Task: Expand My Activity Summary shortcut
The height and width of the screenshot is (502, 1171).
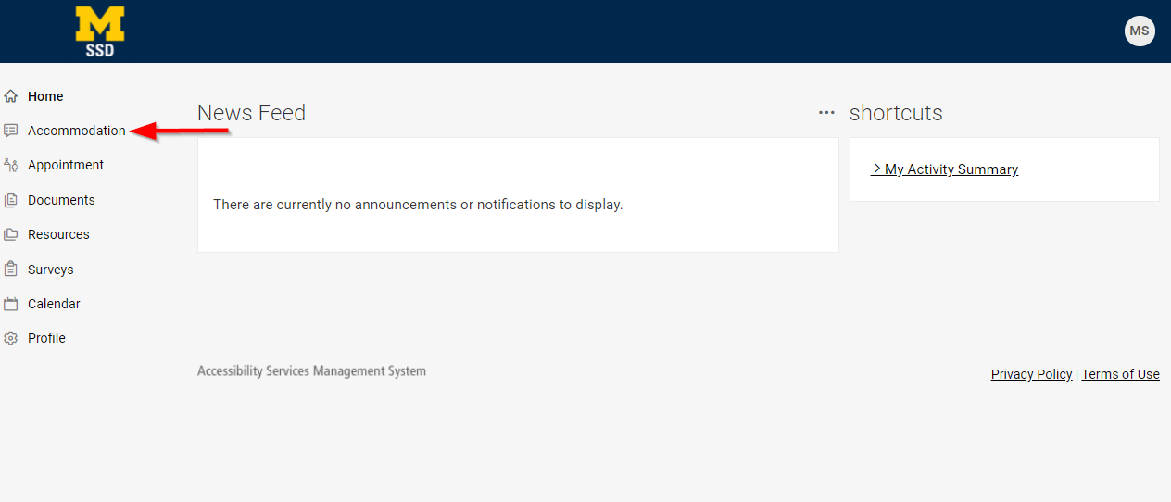Action: pyautogui.click(x=945, y=169)
